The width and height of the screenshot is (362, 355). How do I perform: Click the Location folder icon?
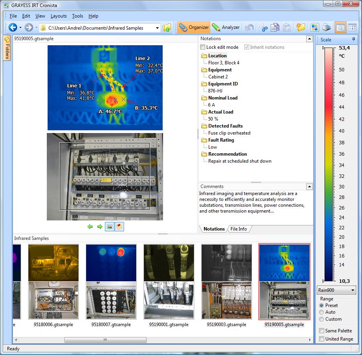click(204, 56)
